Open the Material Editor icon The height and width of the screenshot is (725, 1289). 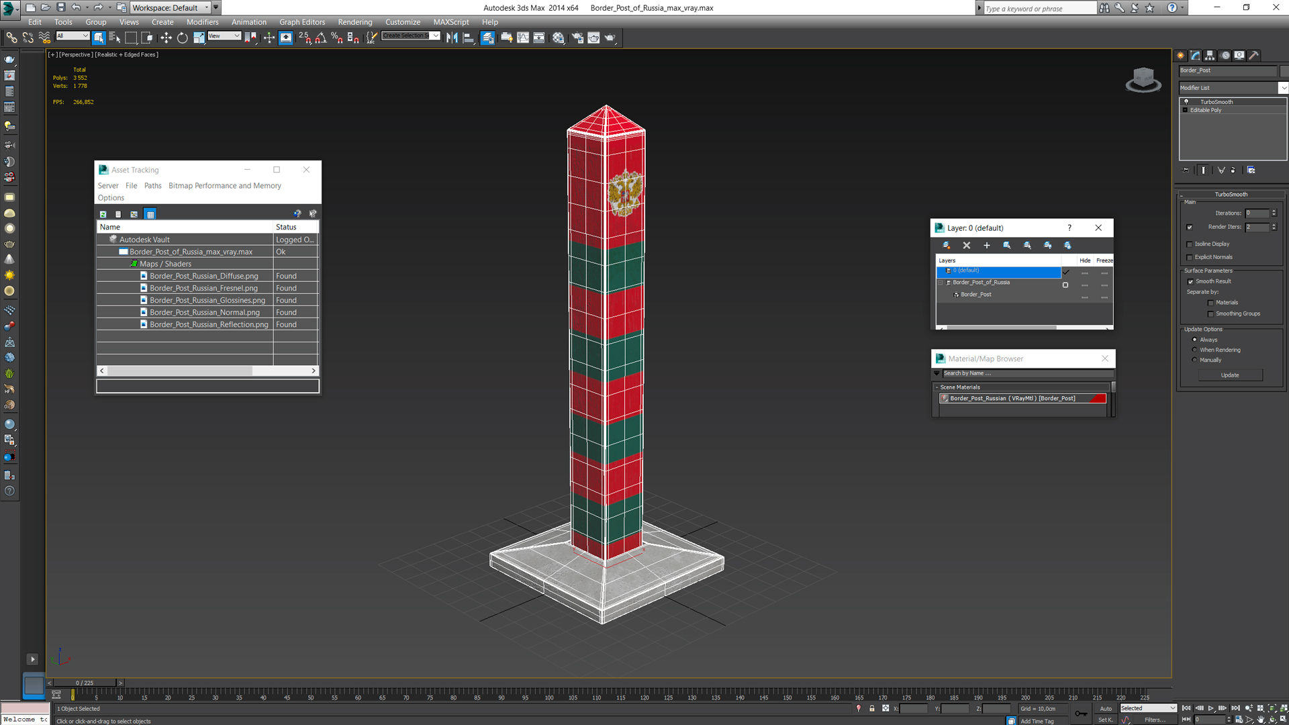point(559,38)
